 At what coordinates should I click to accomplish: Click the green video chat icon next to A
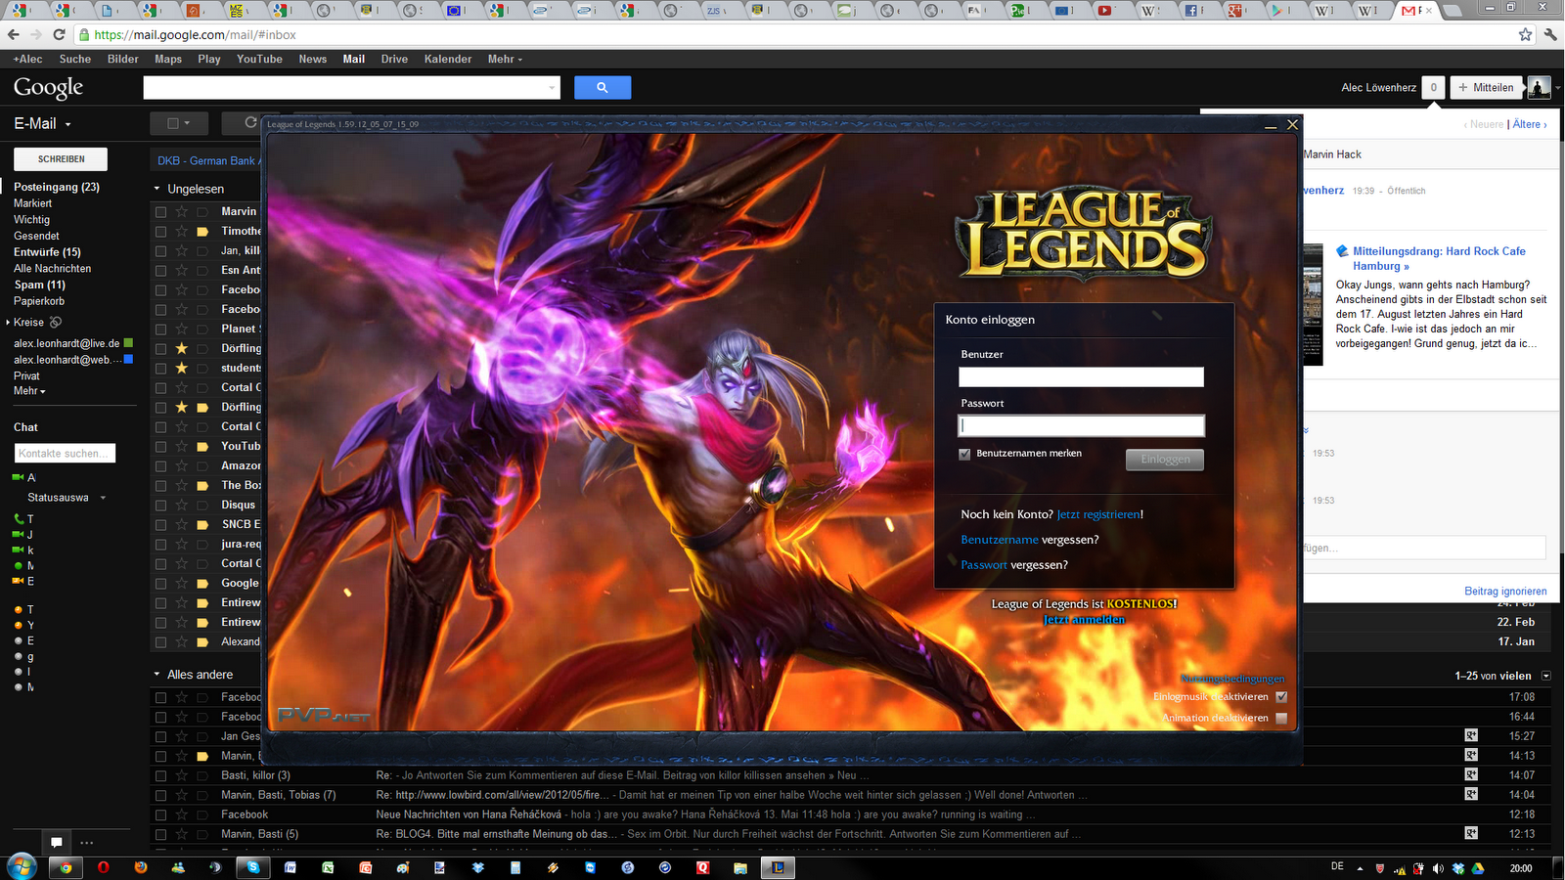click(x=18, y=477)
